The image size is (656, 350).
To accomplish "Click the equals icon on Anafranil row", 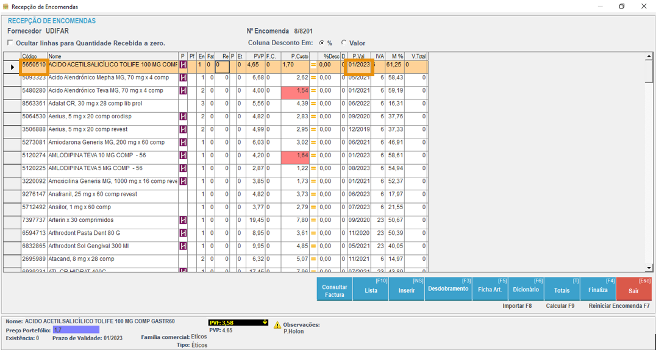I will pyautogui.click(x=313, y=195).
